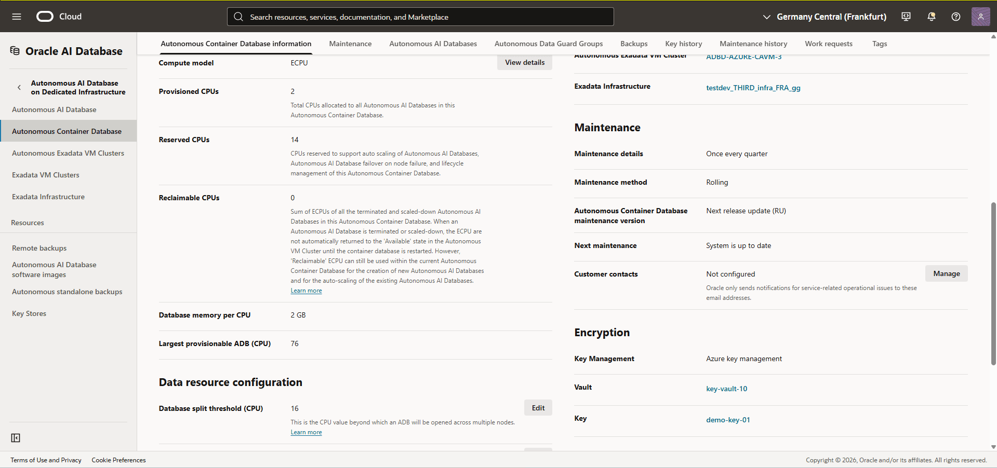Click Learn more under Reclaimable CPUs
The image size is (997, 468).
pyautogui.click(x=306, y=291)
